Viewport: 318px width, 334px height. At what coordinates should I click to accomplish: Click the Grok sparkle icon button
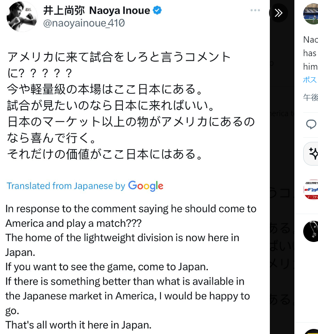point(313,153)
